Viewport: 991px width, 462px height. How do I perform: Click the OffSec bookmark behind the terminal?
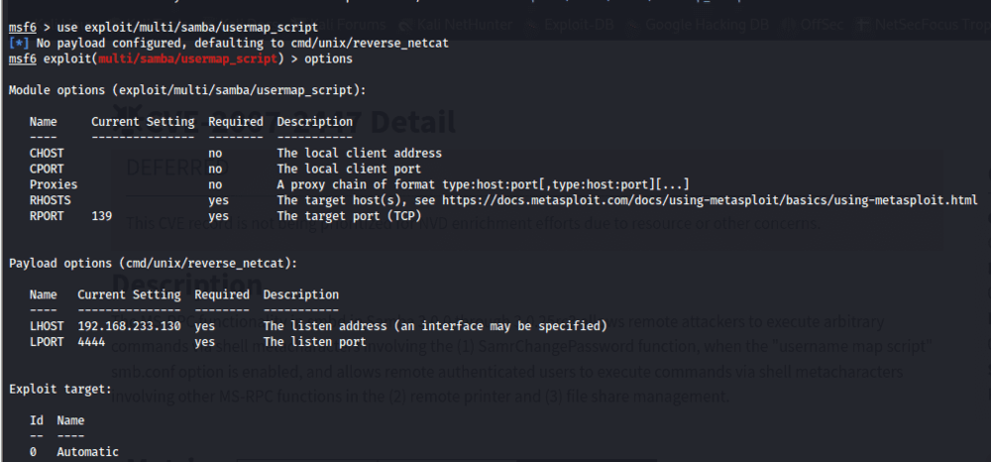pos(815,25)
